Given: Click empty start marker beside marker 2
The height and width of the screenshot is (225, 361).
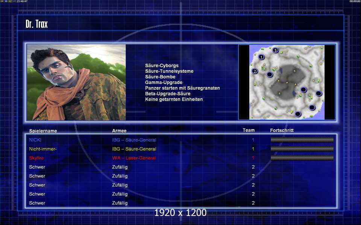Looking at the screenshot, I should coord(270,75).
